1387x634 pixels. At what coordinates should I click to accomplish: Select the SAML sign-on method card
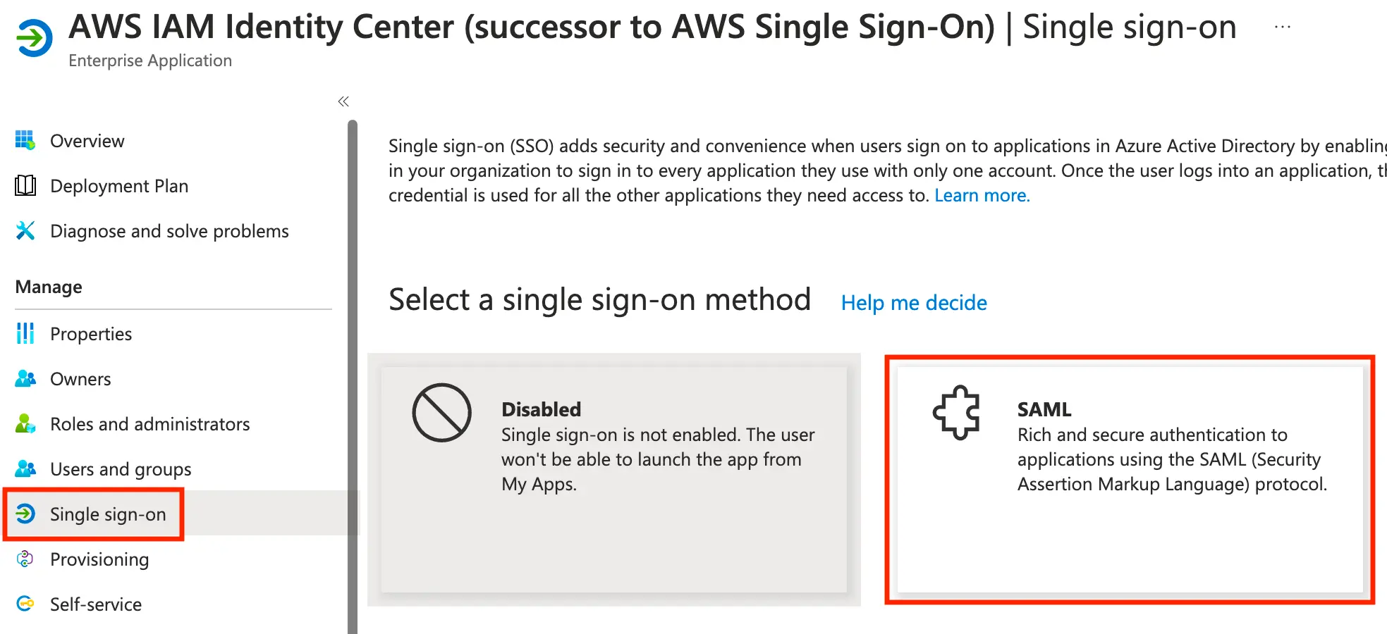[x=1130, y=479]
